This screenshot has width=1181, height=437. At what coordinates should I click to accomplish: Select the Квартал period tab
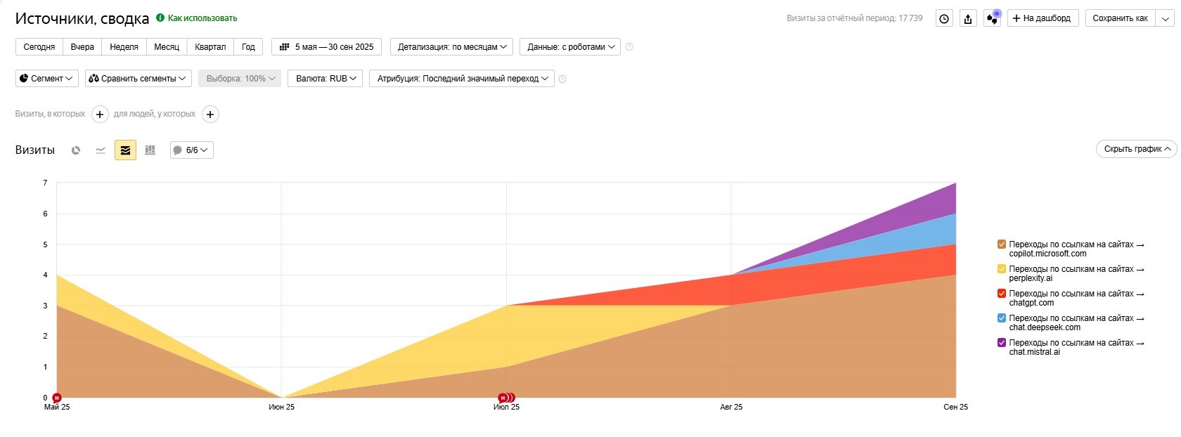[x=210, y=47]
